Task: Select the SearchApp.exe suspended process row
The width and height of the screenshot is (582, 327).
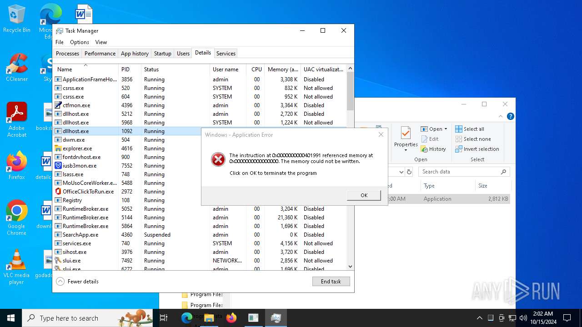Action: point(200,235)
